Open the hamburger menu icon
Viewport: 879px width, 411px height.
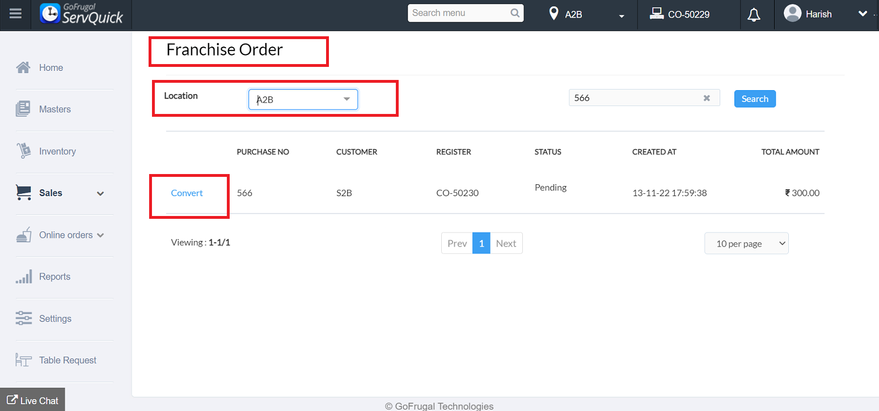(16, 13)
